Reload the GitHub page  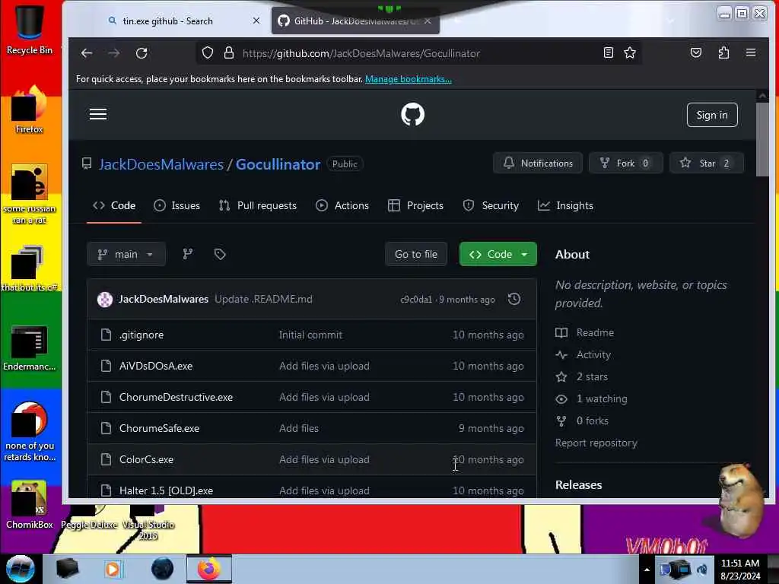[141, 53]
